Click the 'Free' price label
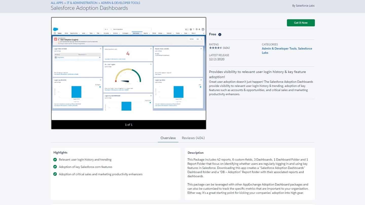 [x=213, y=34]
